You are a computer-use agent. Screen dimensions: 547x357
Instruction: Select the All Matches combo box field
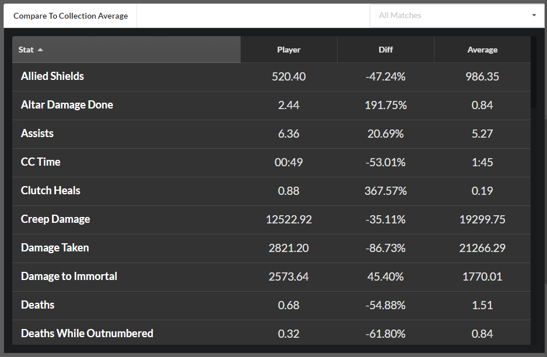coord(457,15)
